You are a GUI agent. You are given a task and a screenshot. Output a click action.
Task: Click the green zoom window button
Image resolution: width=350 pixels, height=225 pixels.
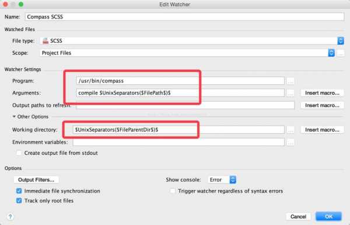(x=21, y=4)
